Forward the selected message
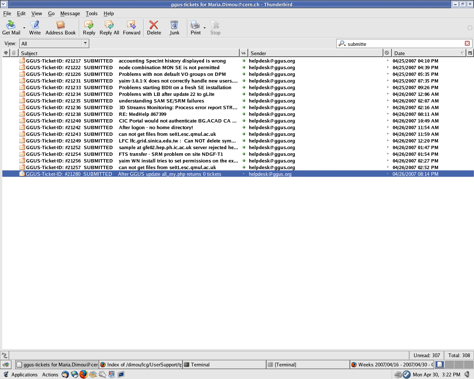The height and width of the screenshot is (379, 474). (x=131, y=28)
